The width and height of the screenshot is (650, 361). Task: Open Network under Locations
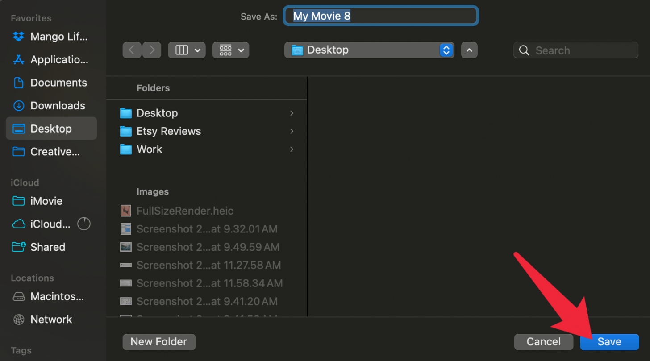[51, 320]
